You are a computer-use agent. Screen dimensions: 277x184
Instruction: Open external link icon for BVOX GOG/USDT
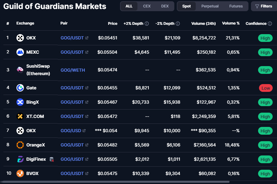pos(87,173)
